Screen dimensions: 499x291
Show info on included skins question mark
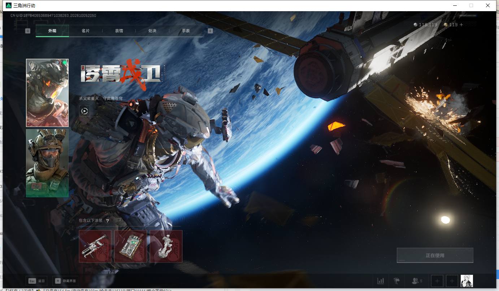coord(108,221)
